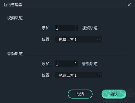Open the video track 位置 dropdown
The width and height of the screenshot is (135, 103).
click(78, 39)
